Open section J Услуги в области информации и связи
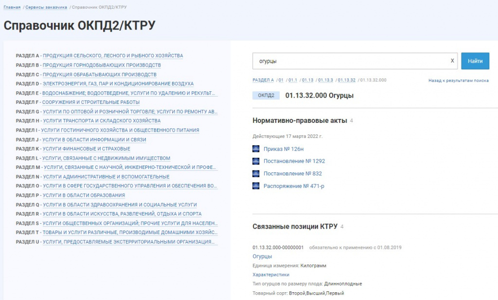498x300 pixels. [94, 139]
